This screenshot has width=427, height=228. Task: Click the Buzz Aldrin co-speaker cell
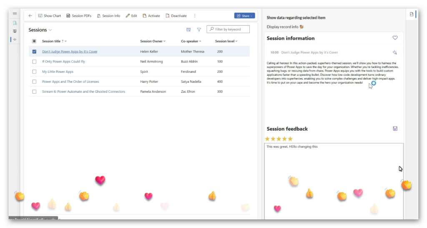point(189,62)
